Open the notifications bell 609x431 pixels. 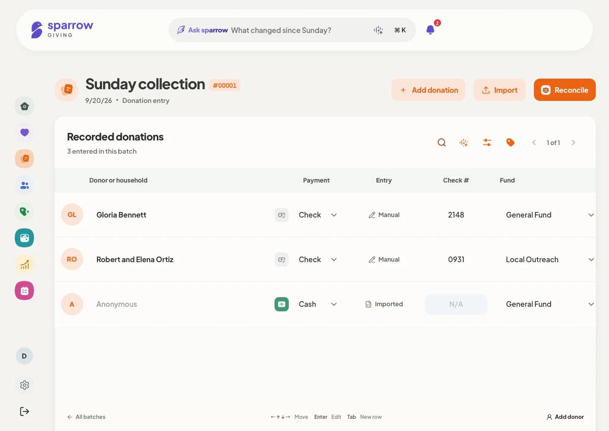pos(430,30)
